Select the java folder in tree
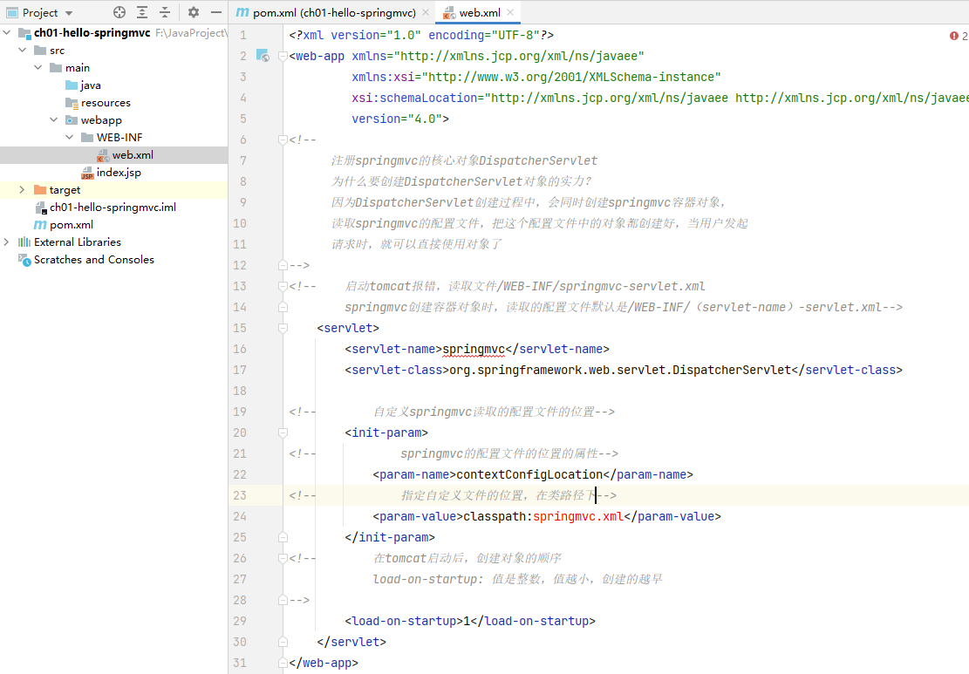The image size is (969, 674). pos(90,85)
